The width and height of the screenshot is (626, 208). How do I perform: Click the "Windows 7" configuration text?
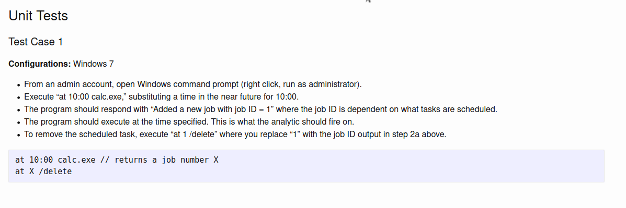(94, 64)
